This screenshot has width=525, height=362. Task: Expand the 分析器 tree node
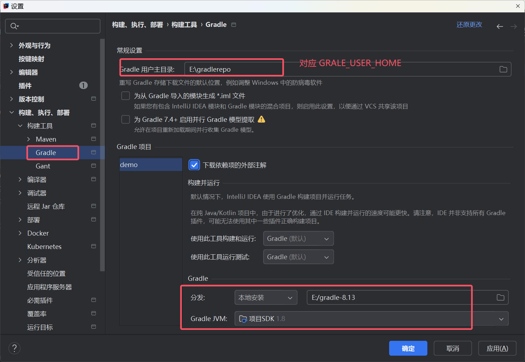tap(20, 260)
